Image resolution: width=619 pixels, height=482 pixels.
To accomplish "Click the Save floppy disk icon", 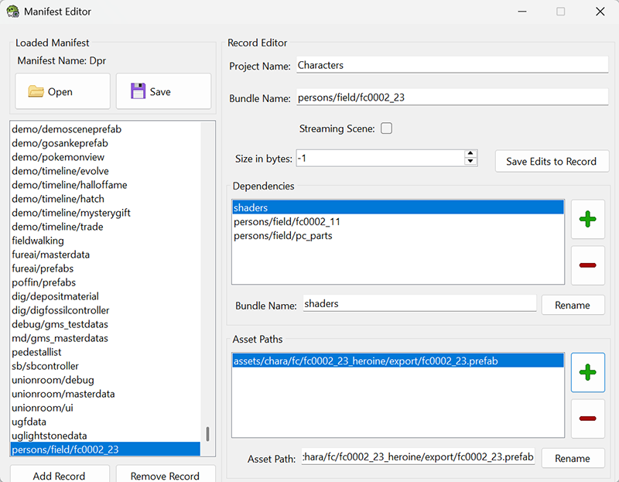I will click(139, 91).
